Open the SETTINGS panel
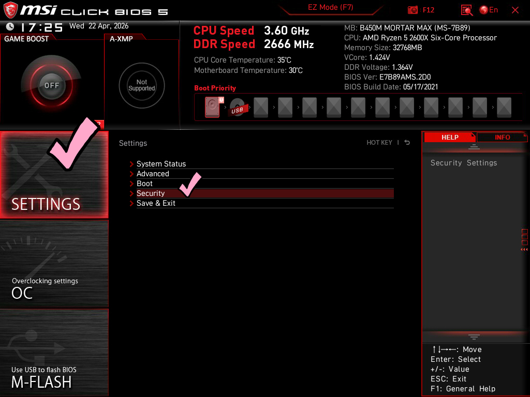Screen dimensions: 530x397 pos(54,175)
